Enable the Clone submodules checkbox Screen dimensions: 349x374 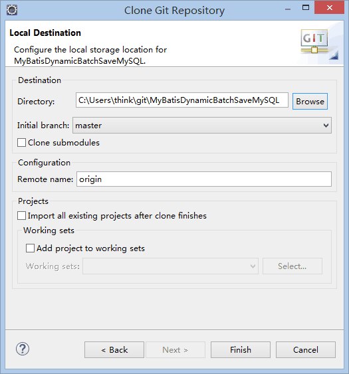21,143
